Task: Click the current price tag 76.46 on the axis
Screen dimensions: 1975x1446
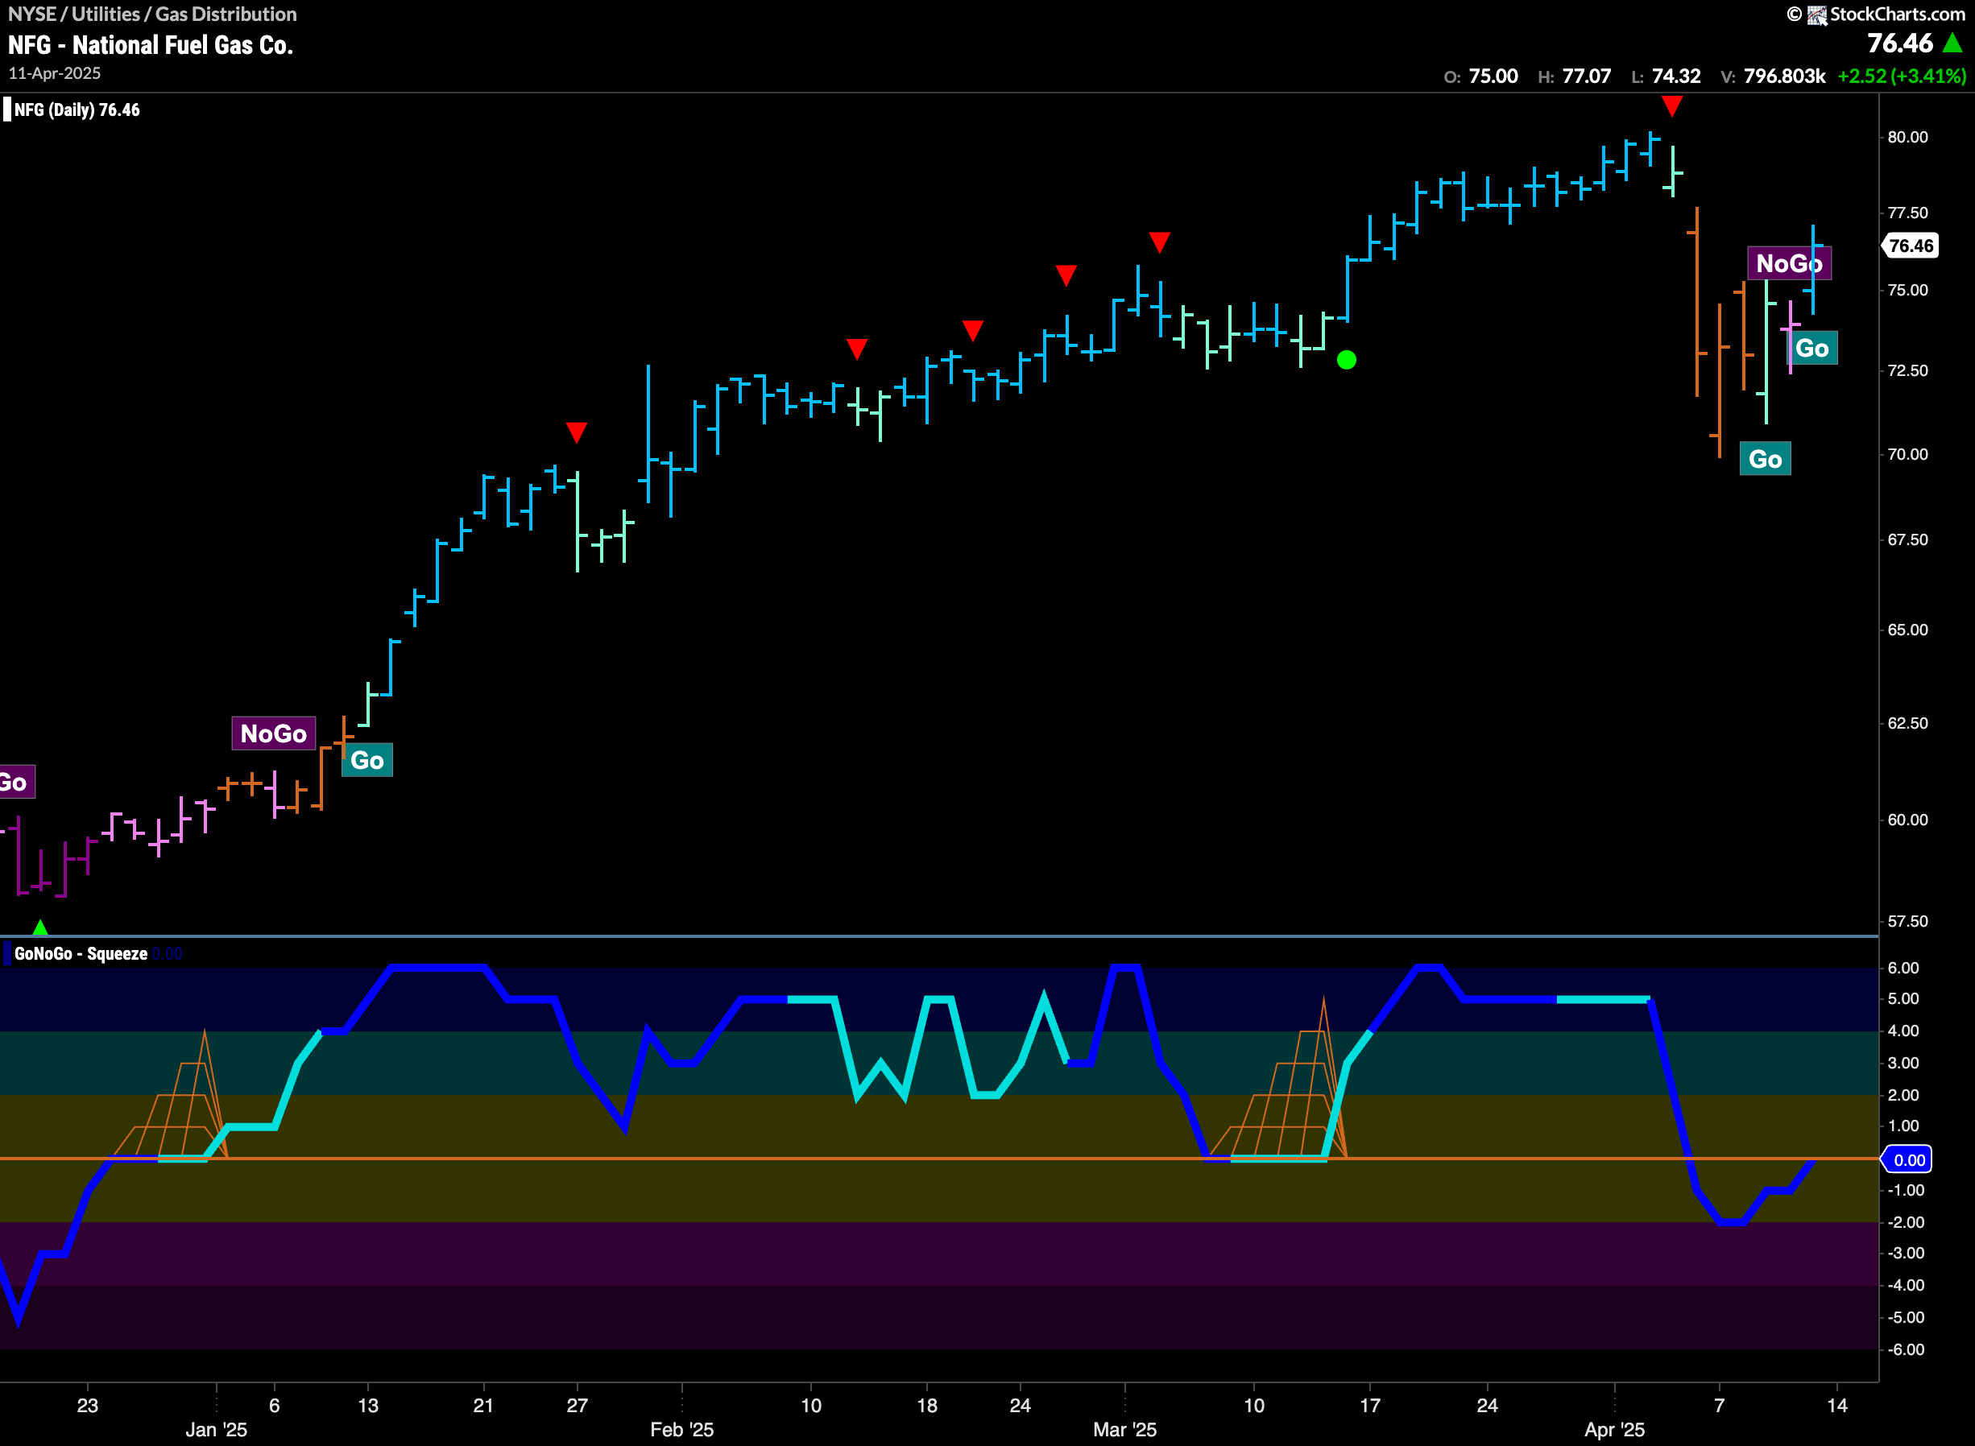Action: click(1911, 246)
